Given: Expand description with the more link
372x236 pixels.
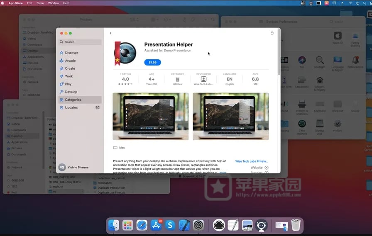Looking at the screenshot, I should point(223,173).
